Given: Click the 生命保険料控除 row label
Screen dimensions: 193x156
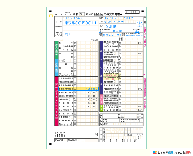Looking at the screenshot, I should pyautogui.click(x=66, y=85).
